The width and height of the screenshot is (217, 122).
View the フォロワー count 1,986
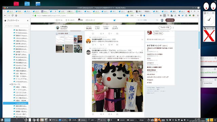tap(106, 27)
